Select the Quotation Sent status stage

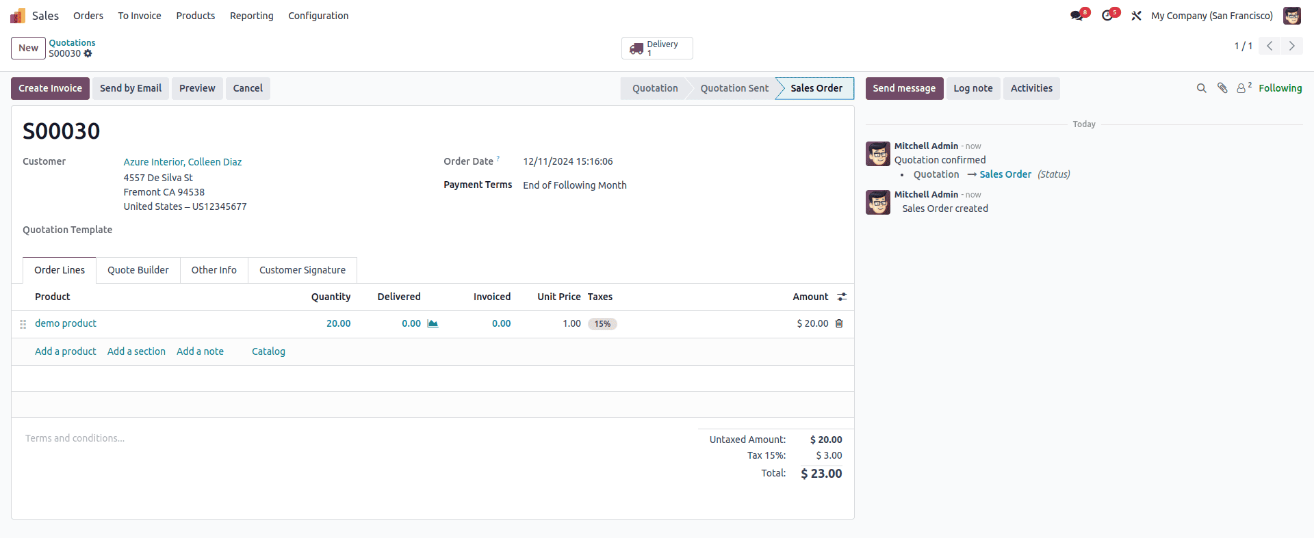(x=734, y=88)
